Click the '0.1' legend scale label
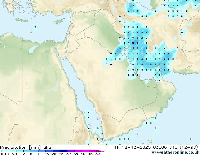The image size is (200, 155). (3, 154)
